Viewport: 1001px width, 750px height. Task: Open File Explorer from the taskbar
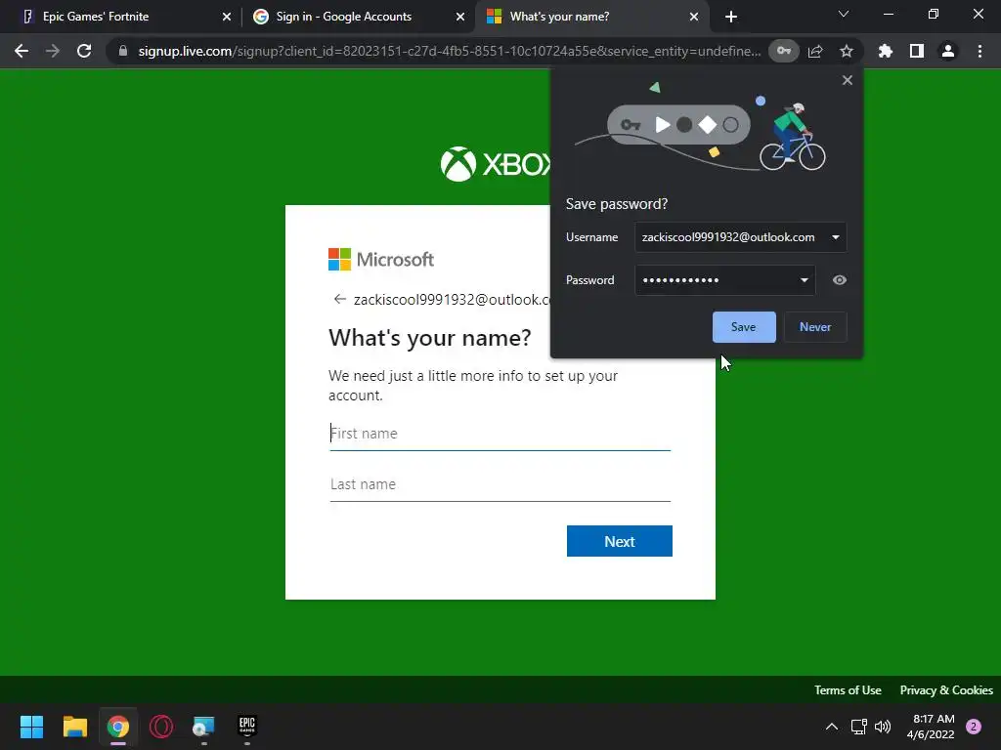(x=74, y=727)
